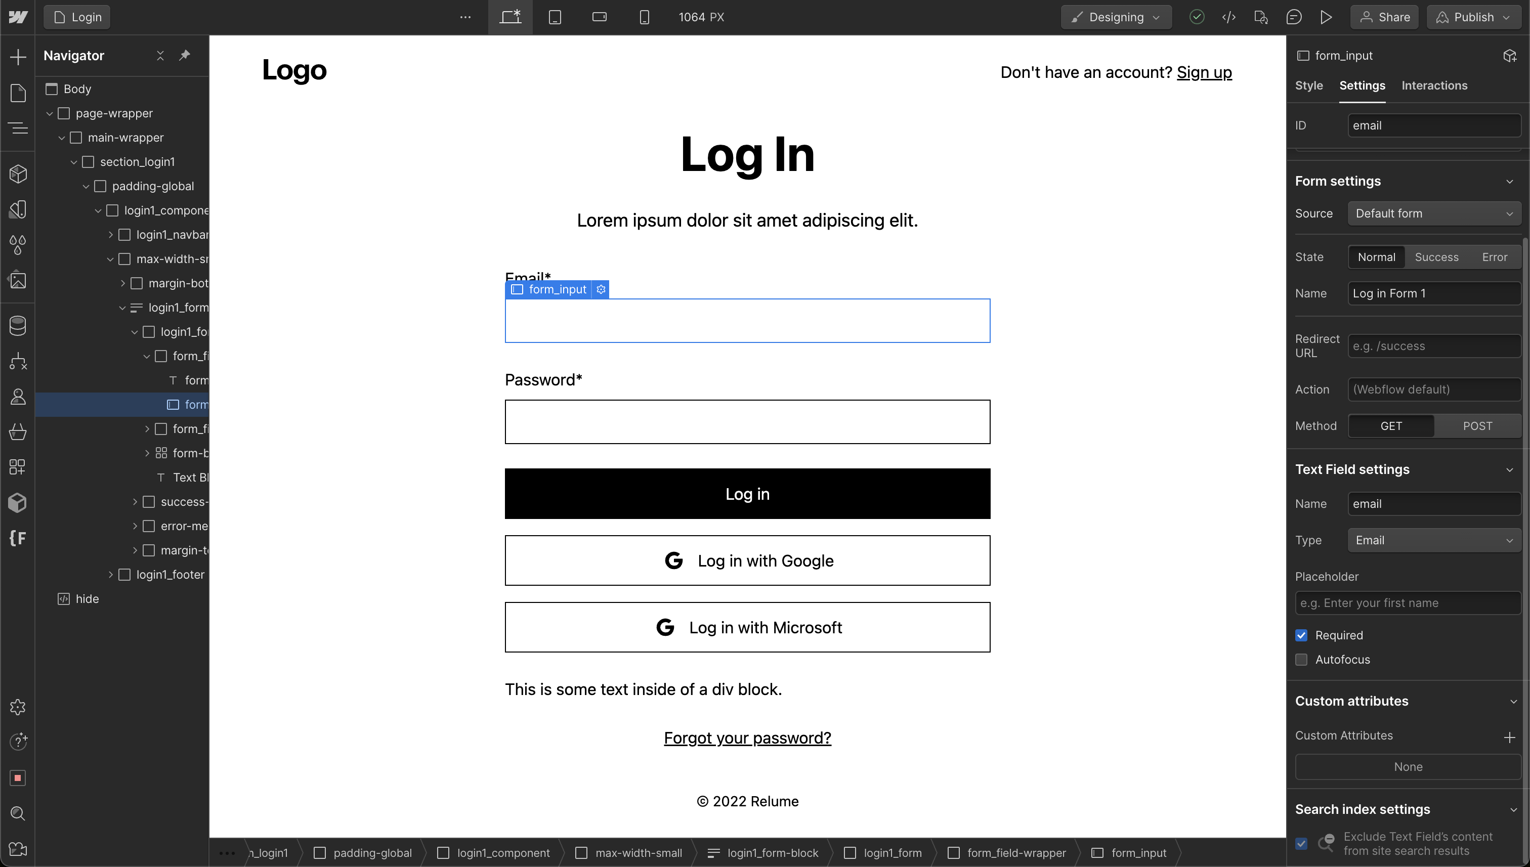
Task: Click the Ecommerce basket icon
Action: click(18, 431)
